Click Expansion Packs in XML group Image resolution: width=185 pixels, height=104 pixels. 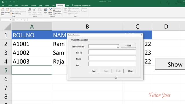74,11
